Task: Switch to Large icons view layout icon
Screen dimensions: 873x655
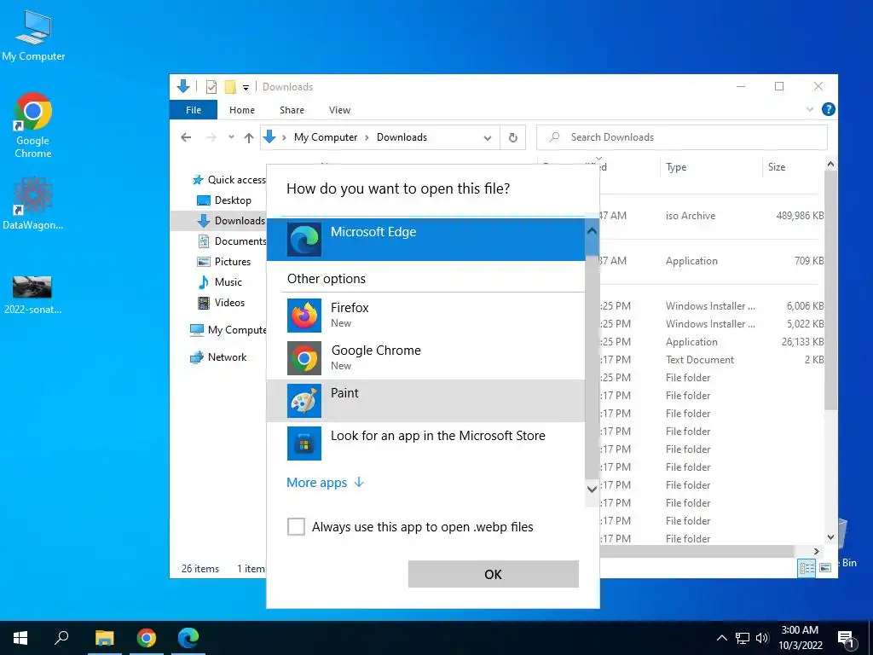Action: tap(825, 567)
